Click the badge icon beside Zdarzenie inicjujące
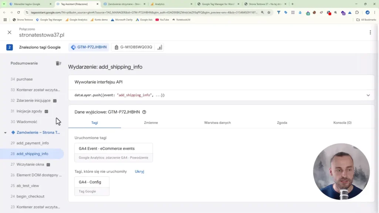 55,101
